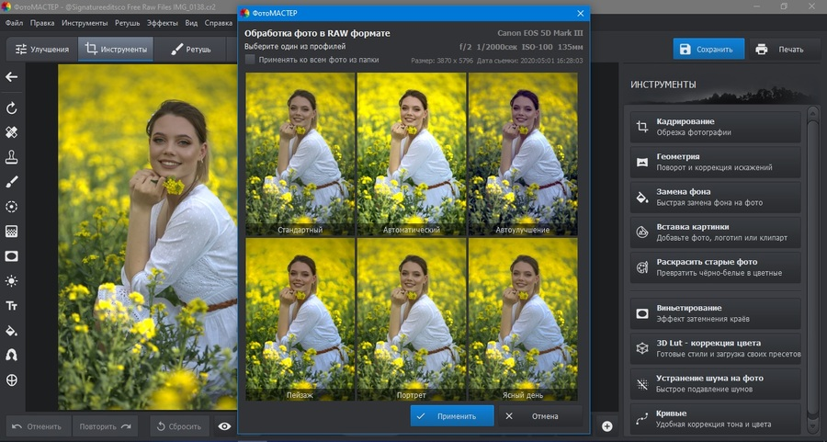Choose the Портрет profile thumbnail

pos(412,319)
